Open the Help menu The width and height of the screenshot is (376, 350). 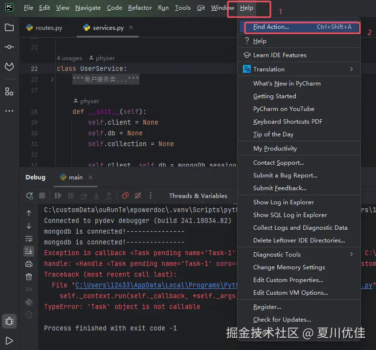(x=246, y=8)
